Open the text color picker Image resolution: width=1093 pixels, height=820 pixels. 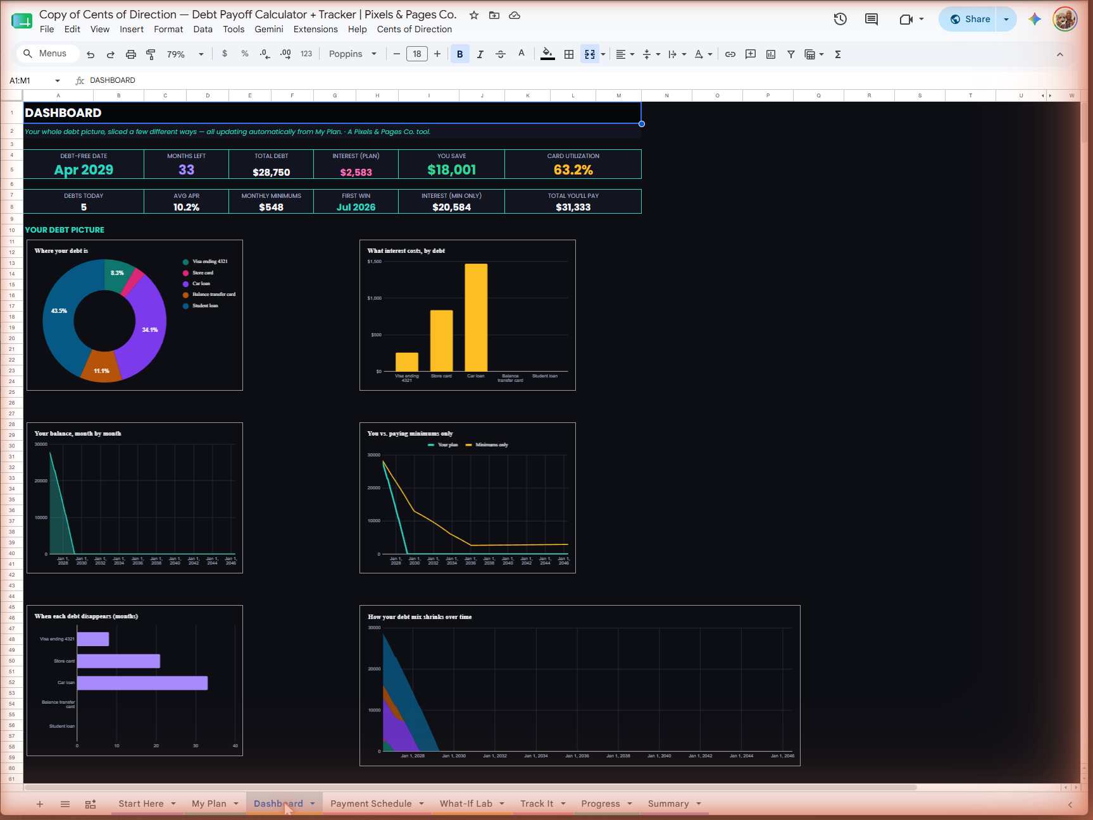522,54
